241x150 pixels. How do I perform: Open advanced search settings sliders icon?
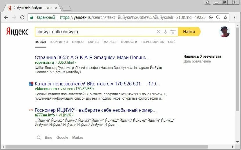coord(173,32)
